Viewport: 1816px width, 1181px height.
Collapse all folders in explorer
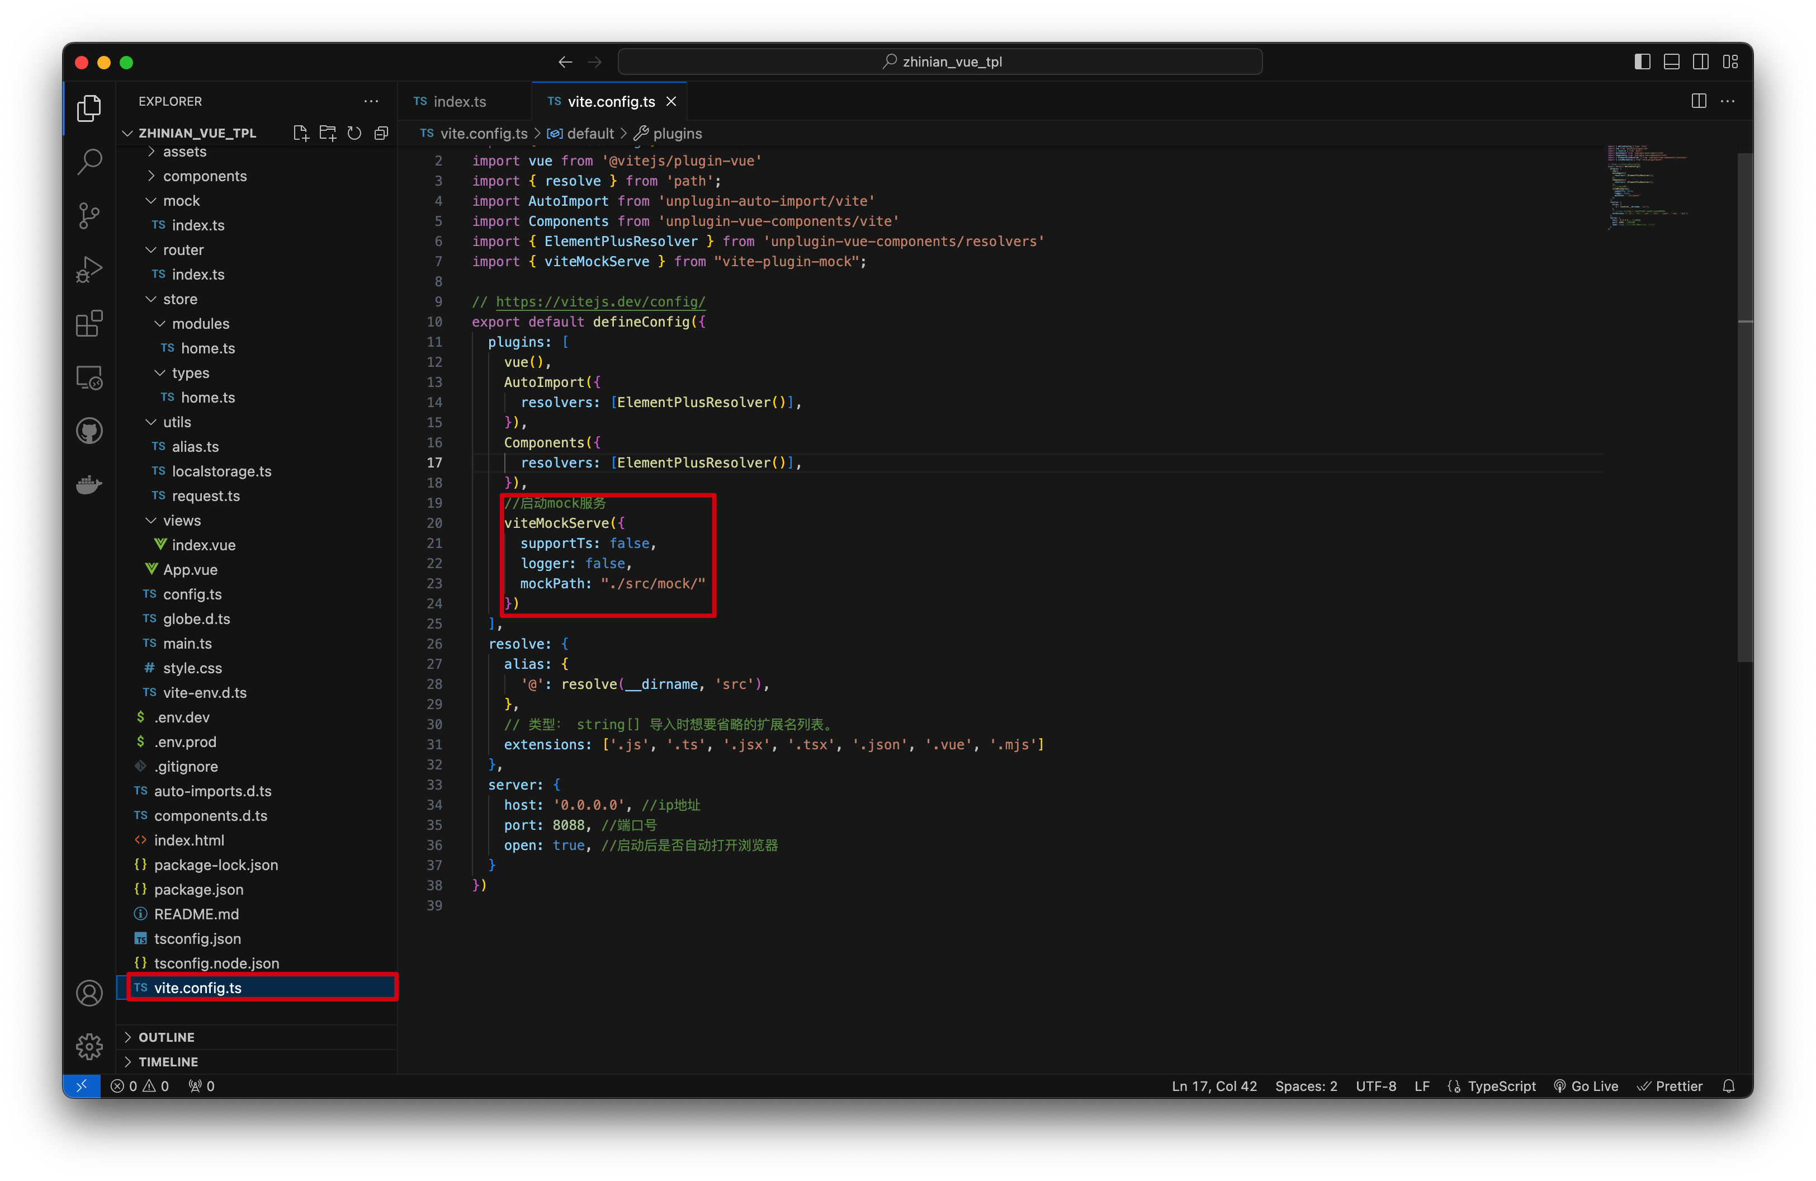381,133
